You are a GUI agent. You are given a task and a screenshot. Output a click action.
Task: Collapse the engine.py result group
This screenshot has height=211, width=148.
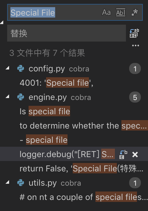7,96
